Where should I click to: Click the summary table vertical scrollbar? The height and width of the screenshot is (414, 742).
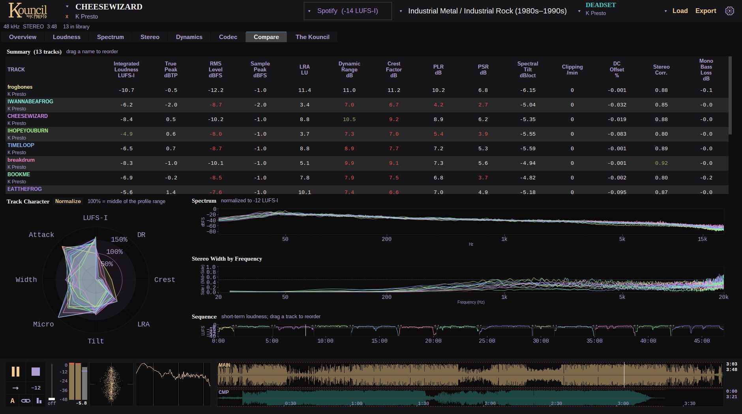coord(730,95)
